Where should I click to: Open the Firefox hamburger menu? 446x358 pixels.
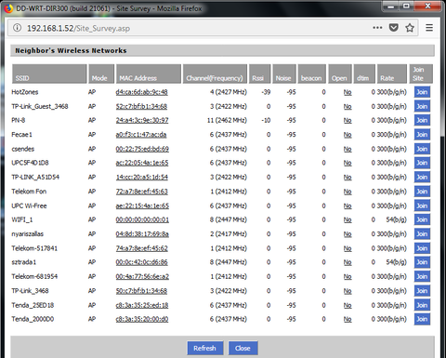[x=429, y=28]
